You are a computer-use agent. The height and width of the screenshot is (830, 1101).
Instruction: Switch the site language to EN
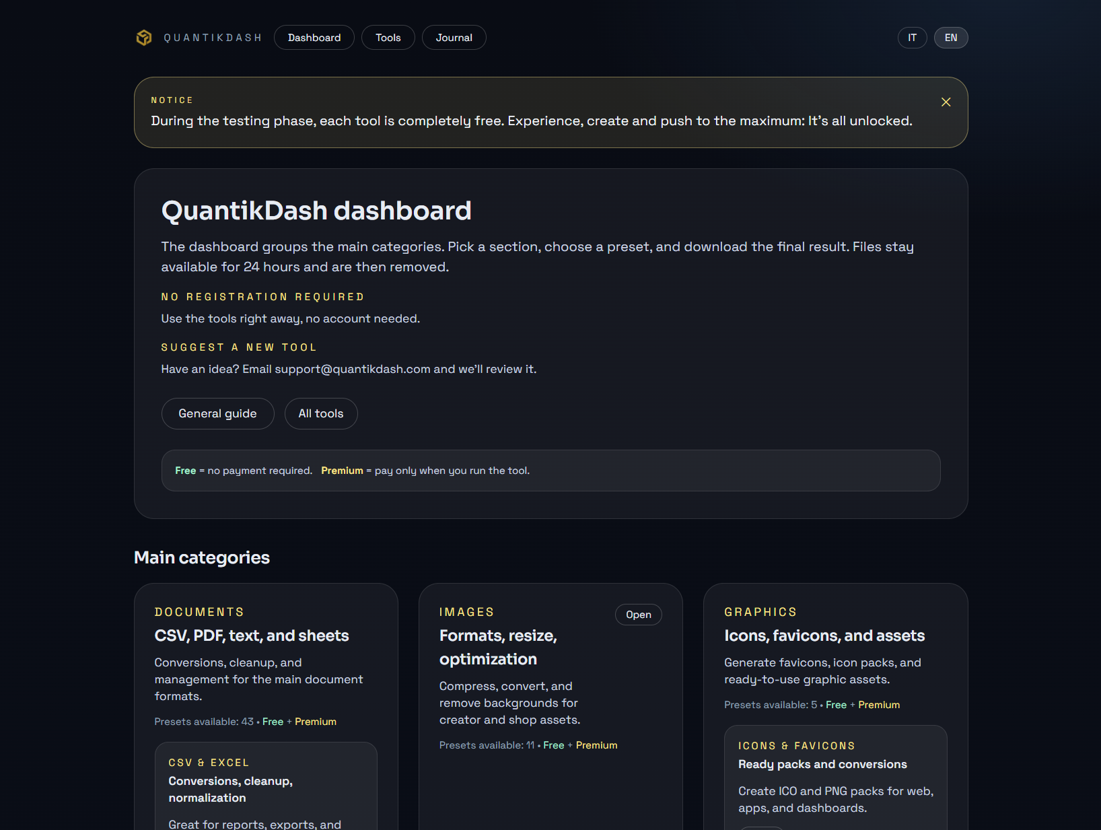click(x=950, y=37)
